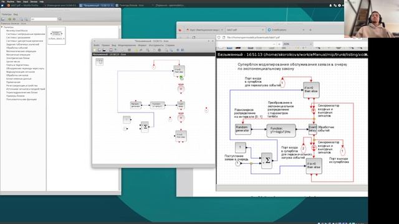This screenshot has height=224, width=399.
Task: Open the Палитры menu in palette browser
Action: tap(7, 14)
